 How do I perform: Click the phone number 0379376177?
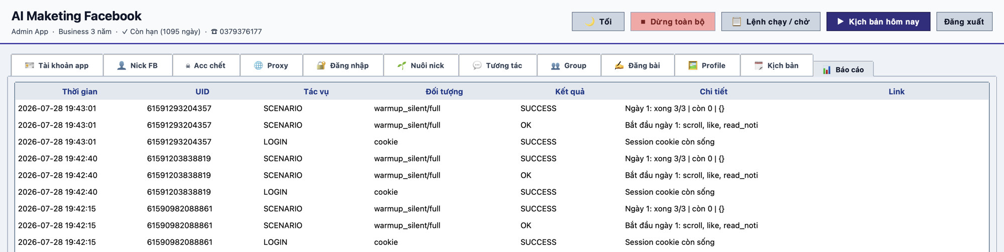pyautogui.click(x=240, y=31)
